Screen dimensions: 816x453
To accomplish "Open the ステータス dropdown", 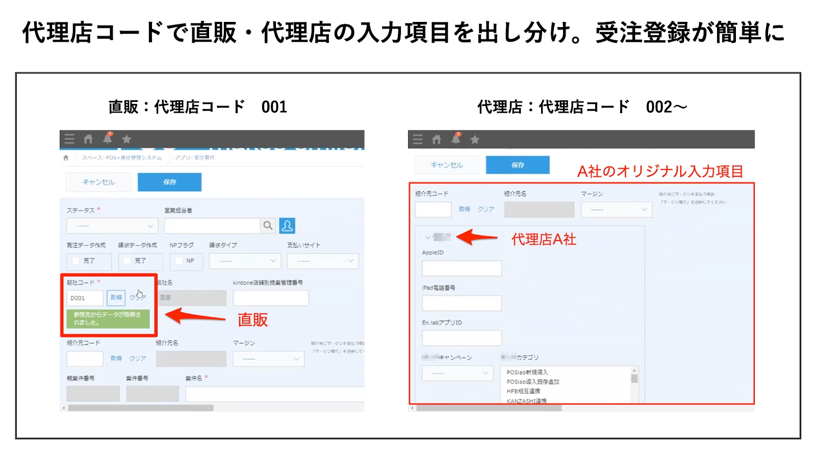I will pos(112,226).
